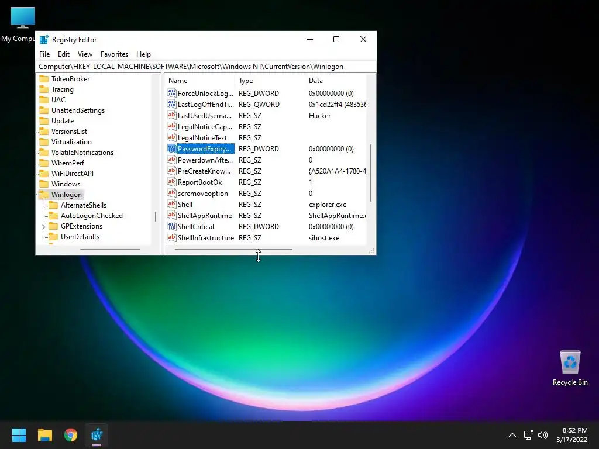Click the PasswordExpiry DWORD icon
Image resolution: width=599 pixels, height=449 pixels.
[x=172, y=148]
